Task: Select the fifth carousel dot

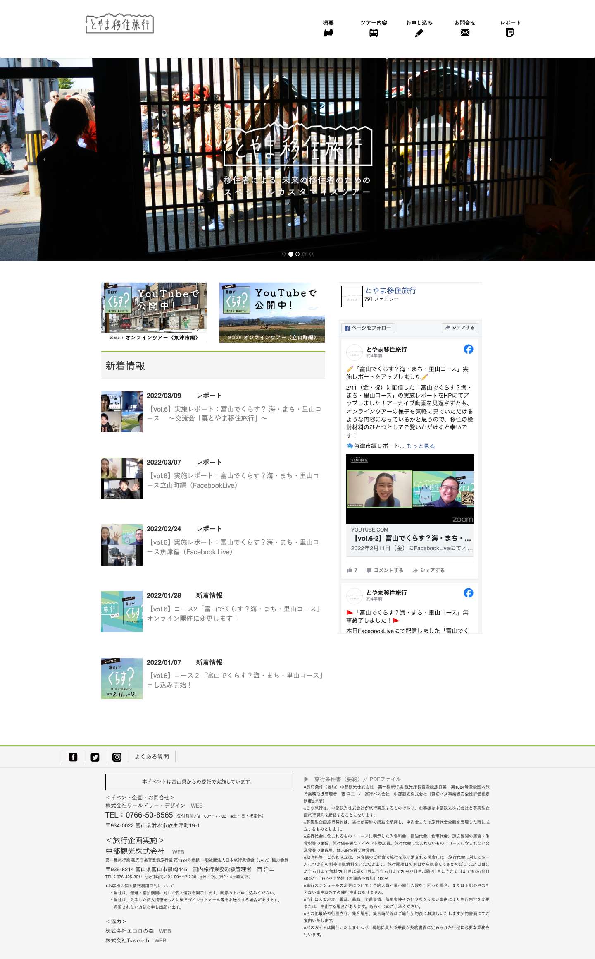Action: click(311, 254)
